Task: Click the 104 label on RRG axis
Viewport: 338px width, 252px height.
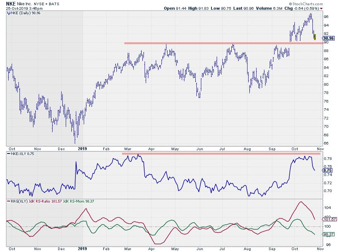Action: (327, 208)
